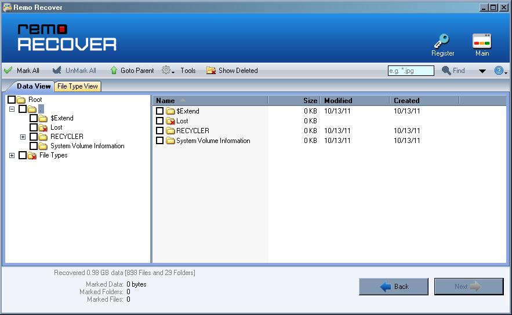Check the $Extend checkbox in tree
This screenshot has height=315, width=512.
[33, 118]
